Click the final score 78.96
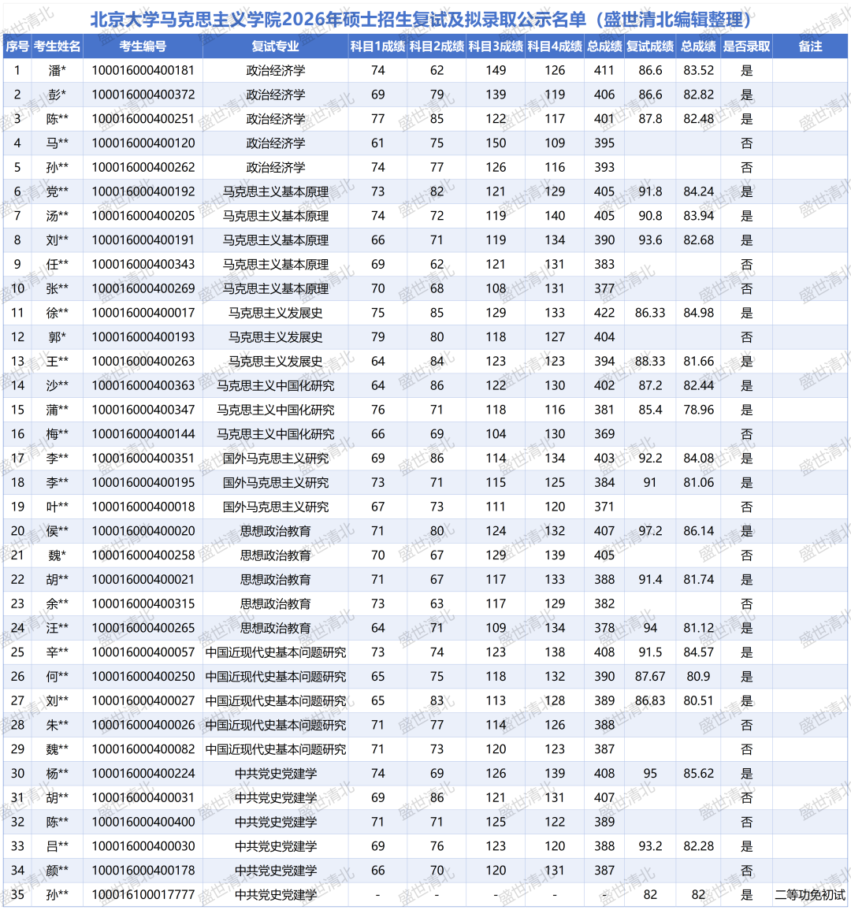The image size is (851, 910). point(698,410)
